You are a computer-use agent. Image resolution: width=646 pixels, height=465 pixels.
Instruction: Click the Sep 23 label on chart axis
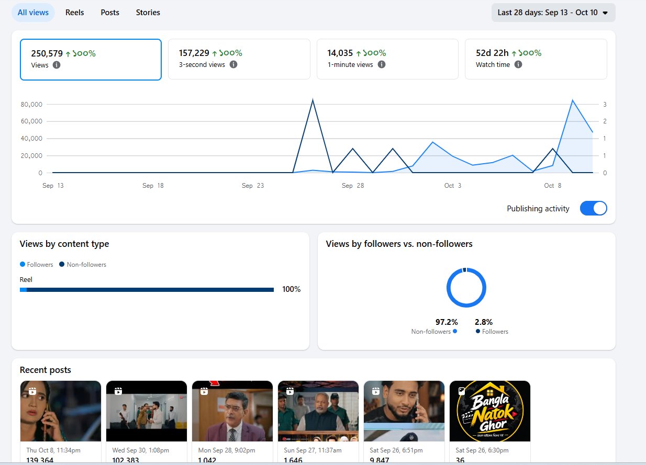253,186
